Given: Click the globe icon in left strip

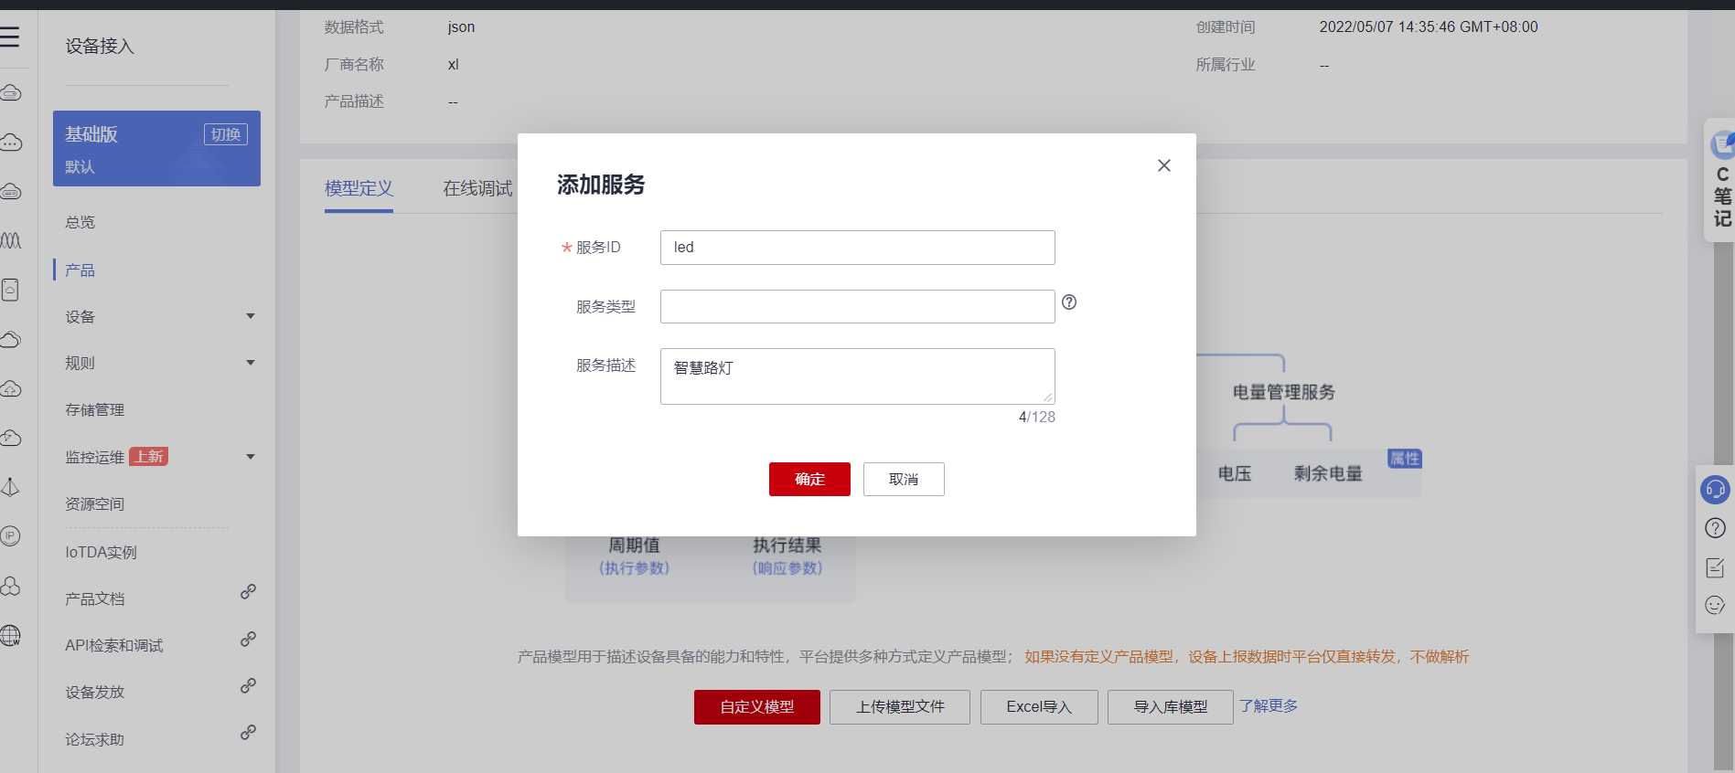Looking at the screenshot, I should pyautogui.click(x=10, y=635).
